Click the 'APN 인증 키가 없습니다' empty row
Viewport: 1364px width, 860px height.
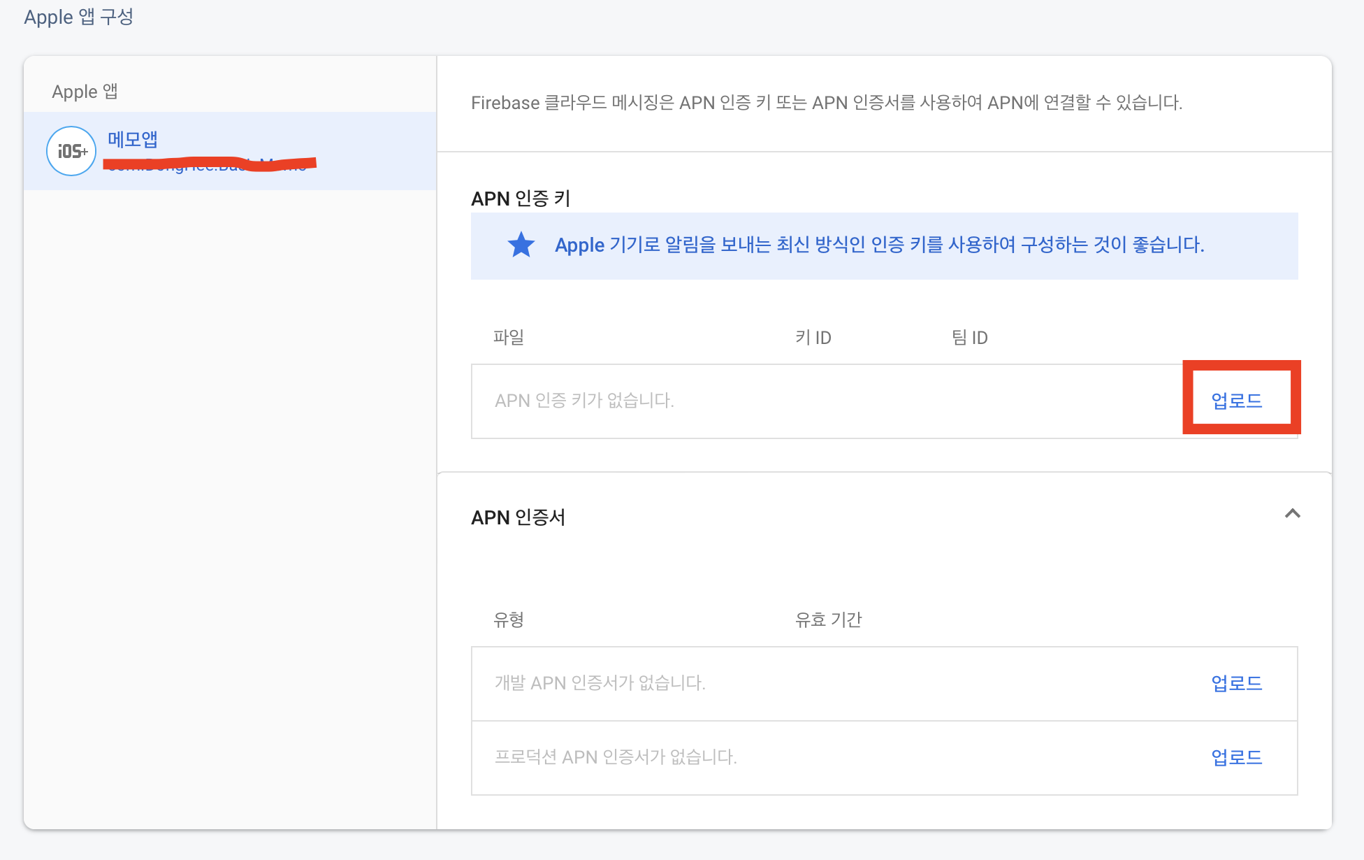pos(584,401)
